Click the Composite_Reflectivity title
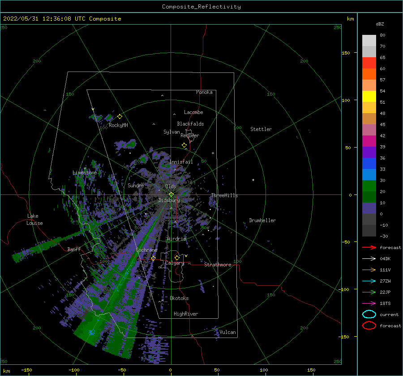Image resolution: width=403 pixels, height=376 pixels. coord(201,7)
